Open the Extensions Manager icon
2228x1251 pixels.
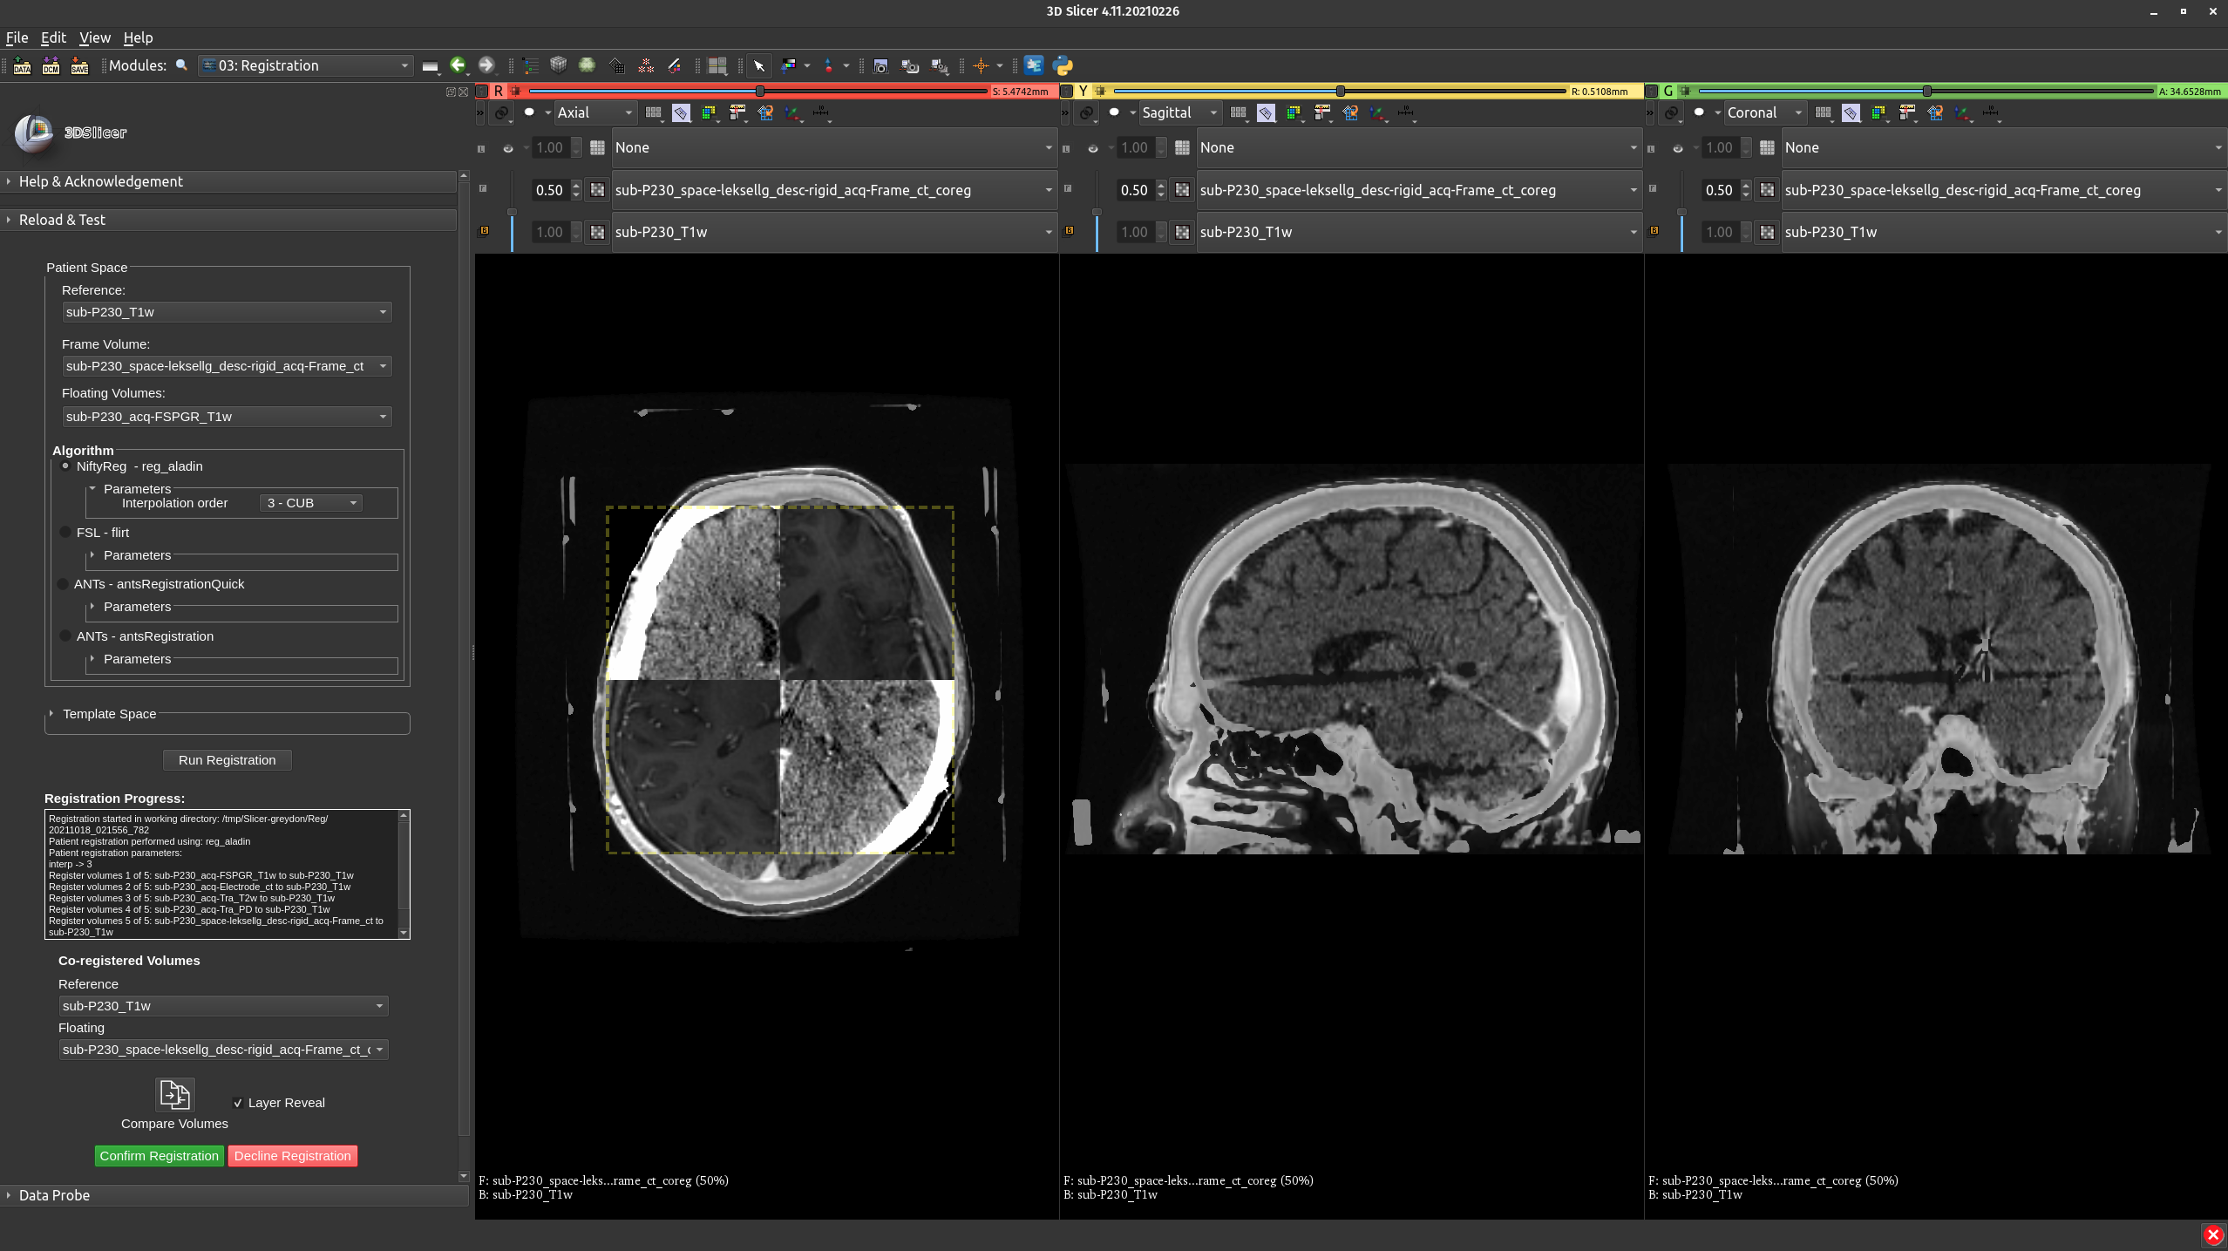(1034, 65)
